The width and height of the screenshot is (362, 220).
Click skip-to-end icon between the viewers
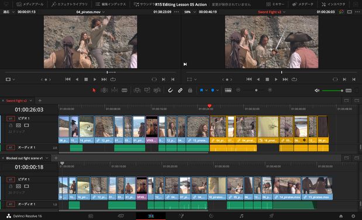tap(185, 64)
